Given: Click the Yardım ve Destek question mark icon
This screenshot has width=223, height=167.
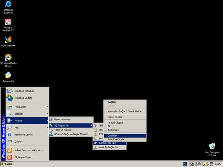Looking at the screenshot, I should point(10,135).
